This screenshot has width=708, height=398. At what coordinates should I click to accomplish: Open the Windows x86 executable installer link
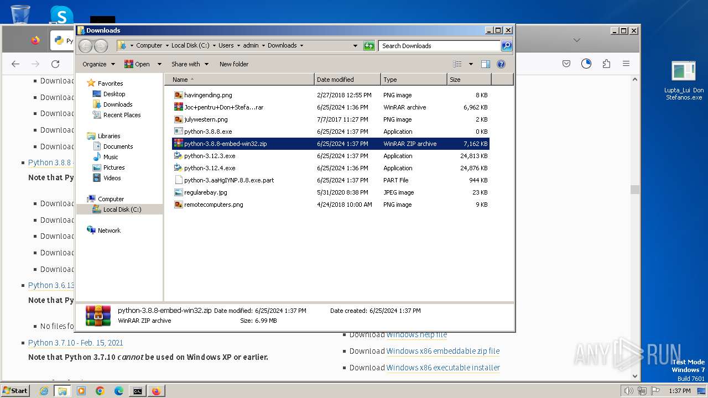443,368
